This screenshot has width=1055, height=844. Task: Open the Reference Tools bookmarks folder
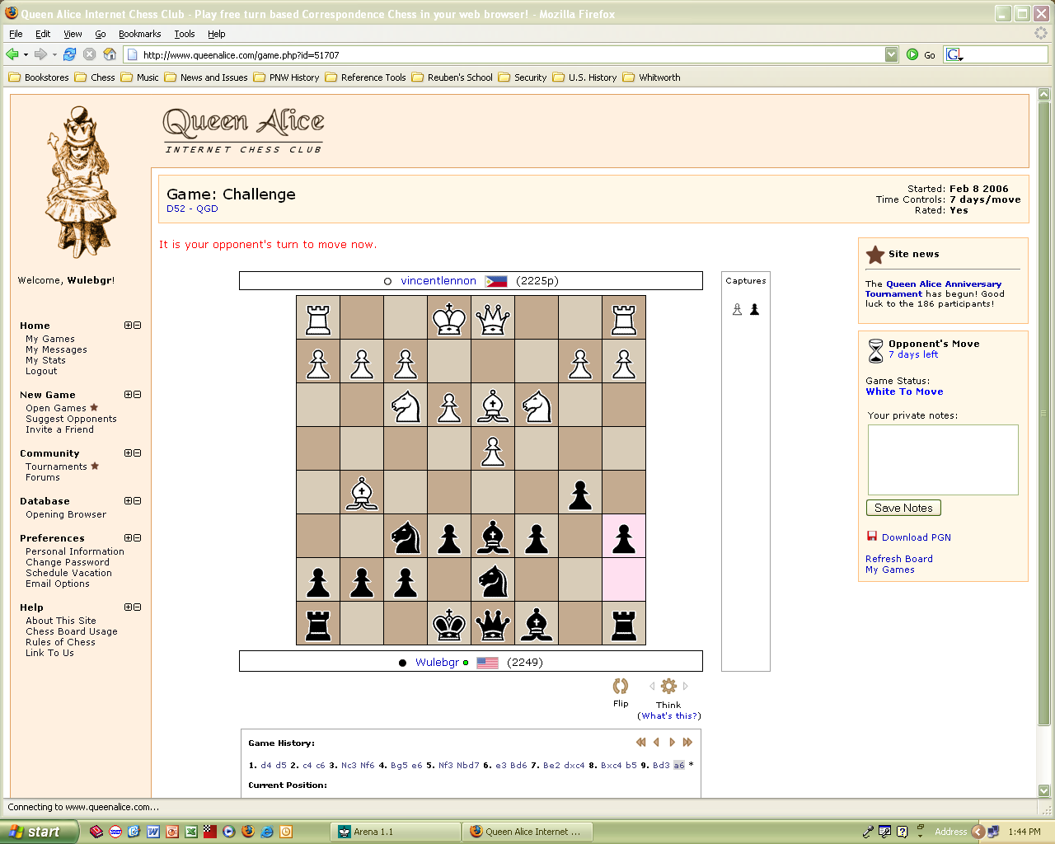pyautogui.click(x=365, y=77)
